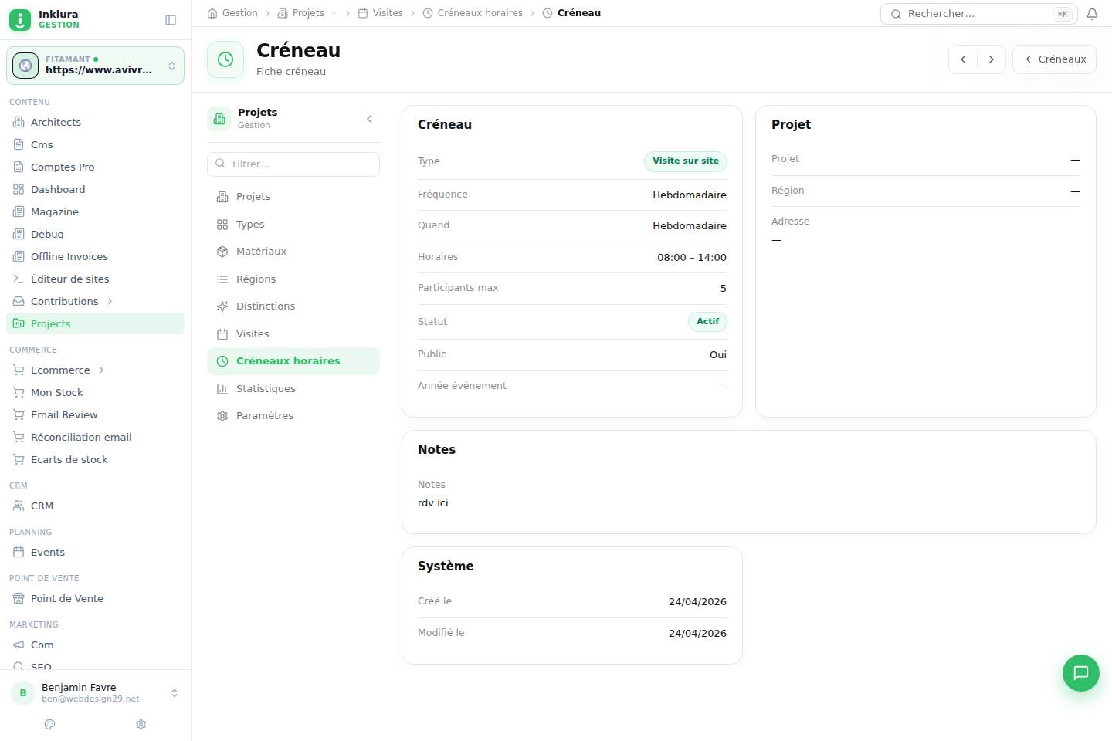This screenshot has width=1112, height=741.
Task: Select Visites in the submenu
Action: pos(293,333)
